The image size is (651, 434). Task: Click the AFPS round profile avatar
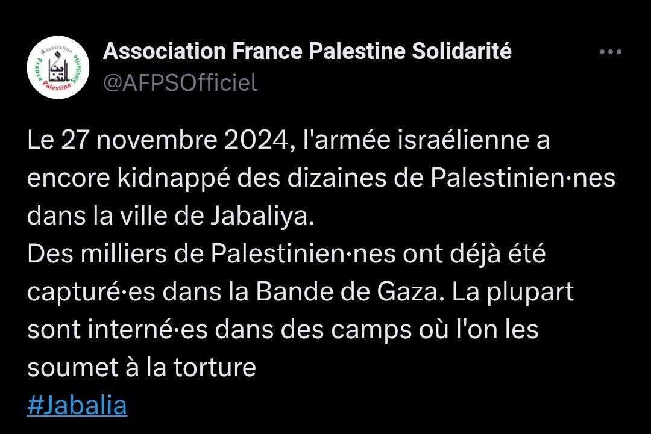(58, 67)
